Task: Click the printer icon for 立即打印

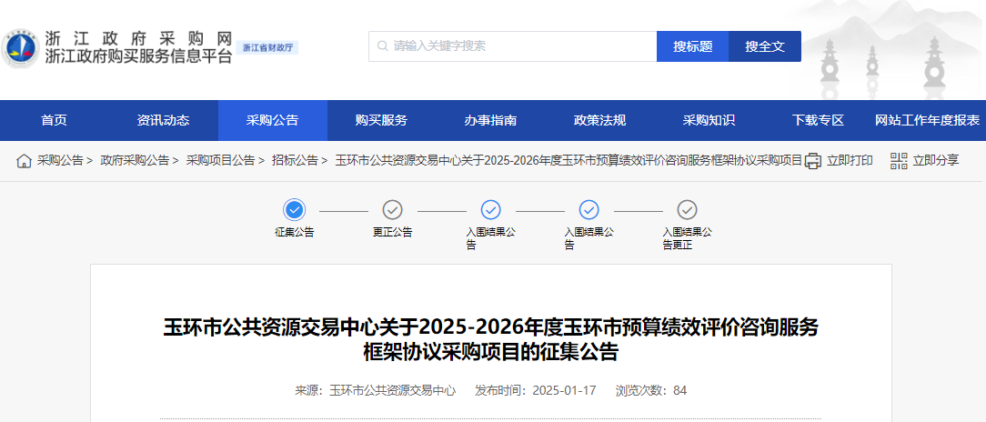Action: click(812, 161)
